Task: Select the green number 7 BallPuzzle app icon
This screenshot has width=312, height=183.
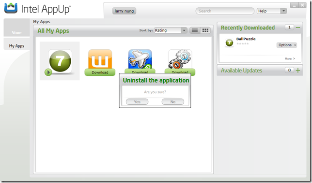Action: click(60, 61)
